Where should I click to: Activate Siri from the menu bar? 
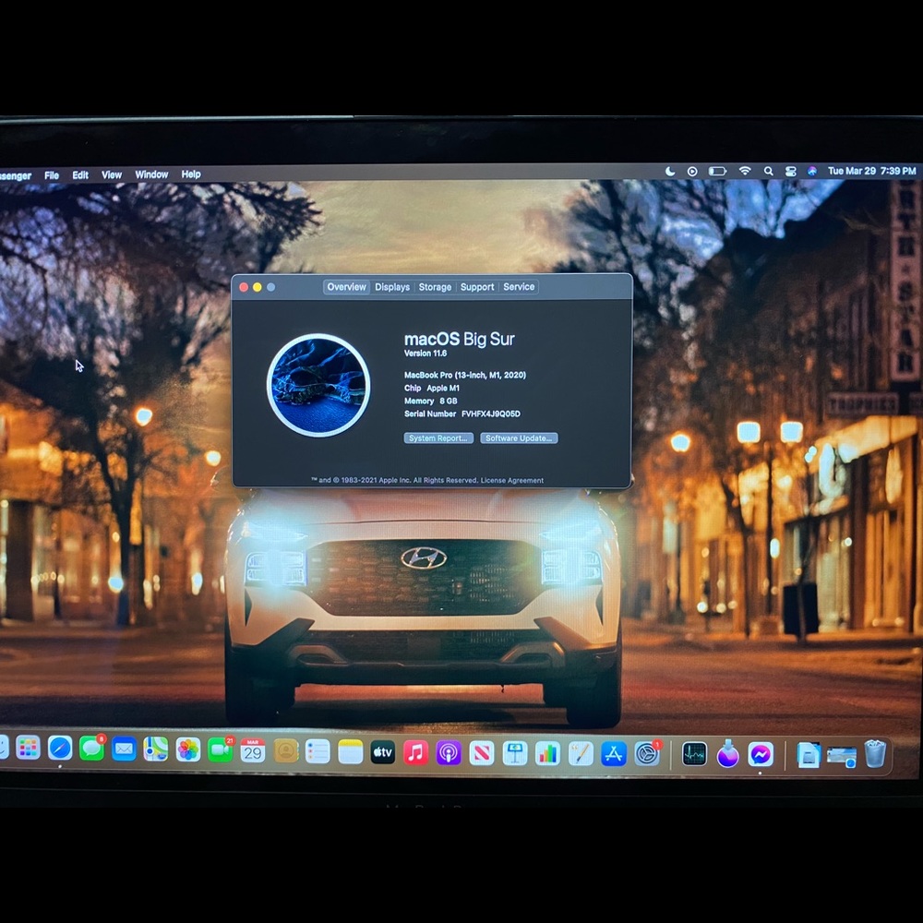811,172
